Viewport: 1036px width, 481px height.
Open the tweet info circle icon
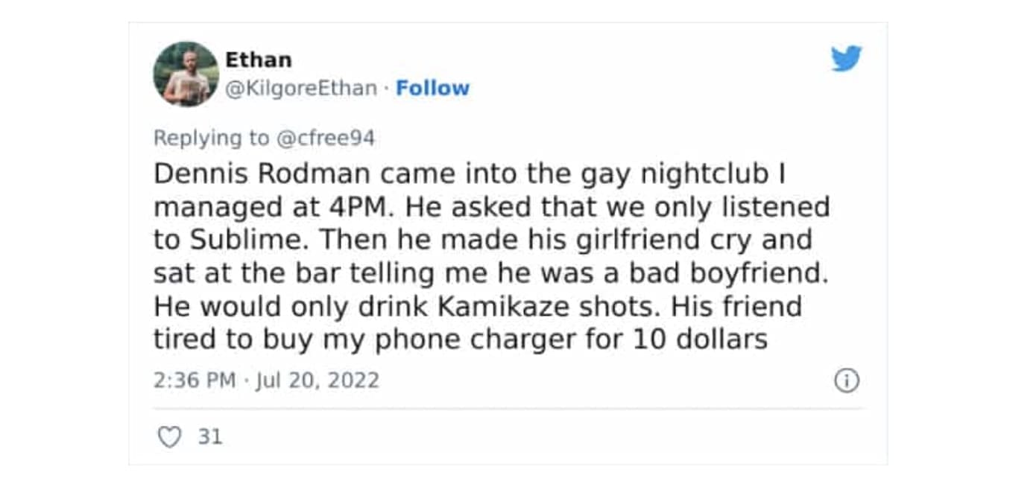[846, 380]
